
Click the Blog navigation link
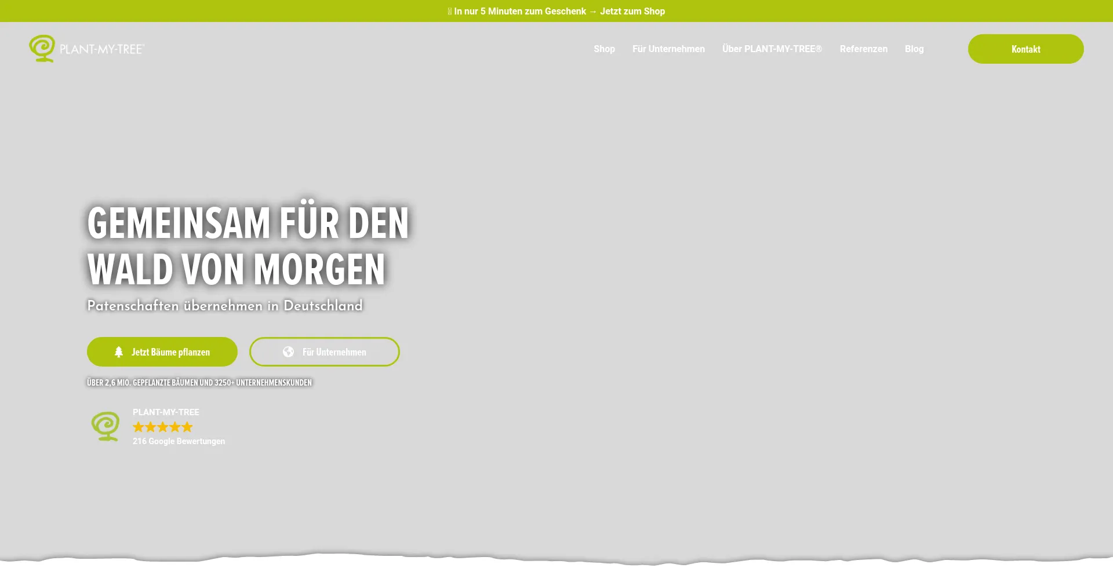[x=914, y=49]
